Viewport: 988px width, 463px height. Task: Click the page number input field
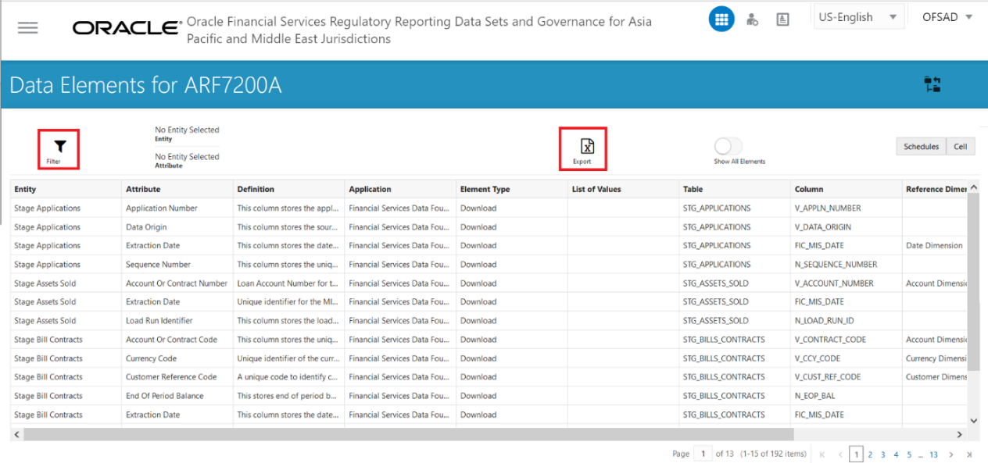(x=703, y=454)
